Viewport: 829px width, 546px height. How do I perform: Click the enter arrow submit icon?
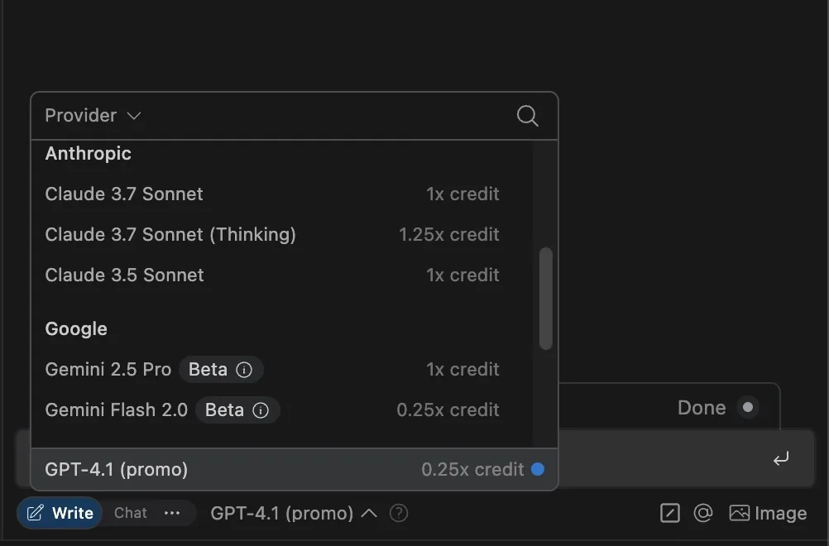tap(781, 459)
